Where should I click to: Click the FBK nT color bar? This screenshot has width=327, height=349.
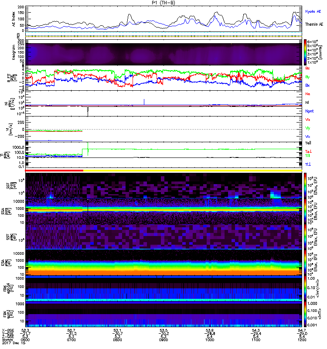click(305, 314)
